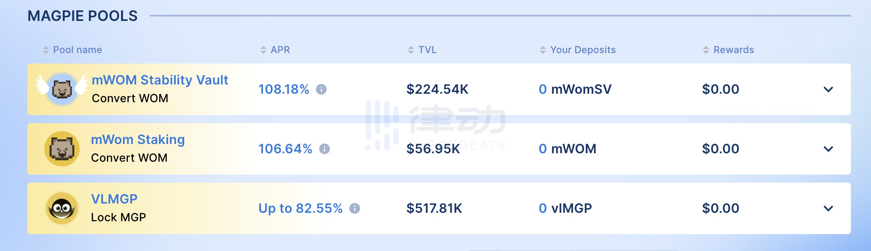Expand the mWom Staking row chevron
Viewport: 871px width, 251px height.
pyautogui.click(x=828, y=149)
